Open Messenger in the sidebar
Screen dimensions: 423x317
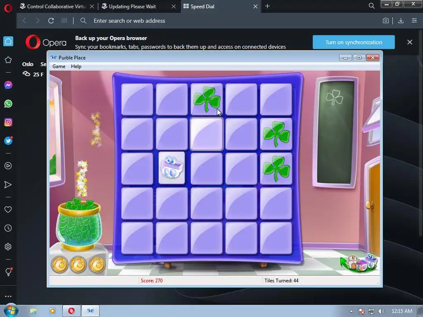pyautogui.click(x=8, y=85)
